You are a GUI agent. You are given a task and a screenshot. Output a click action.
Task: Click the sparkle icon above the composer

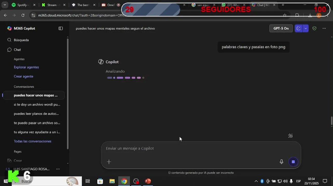click(x=290, y=136)
